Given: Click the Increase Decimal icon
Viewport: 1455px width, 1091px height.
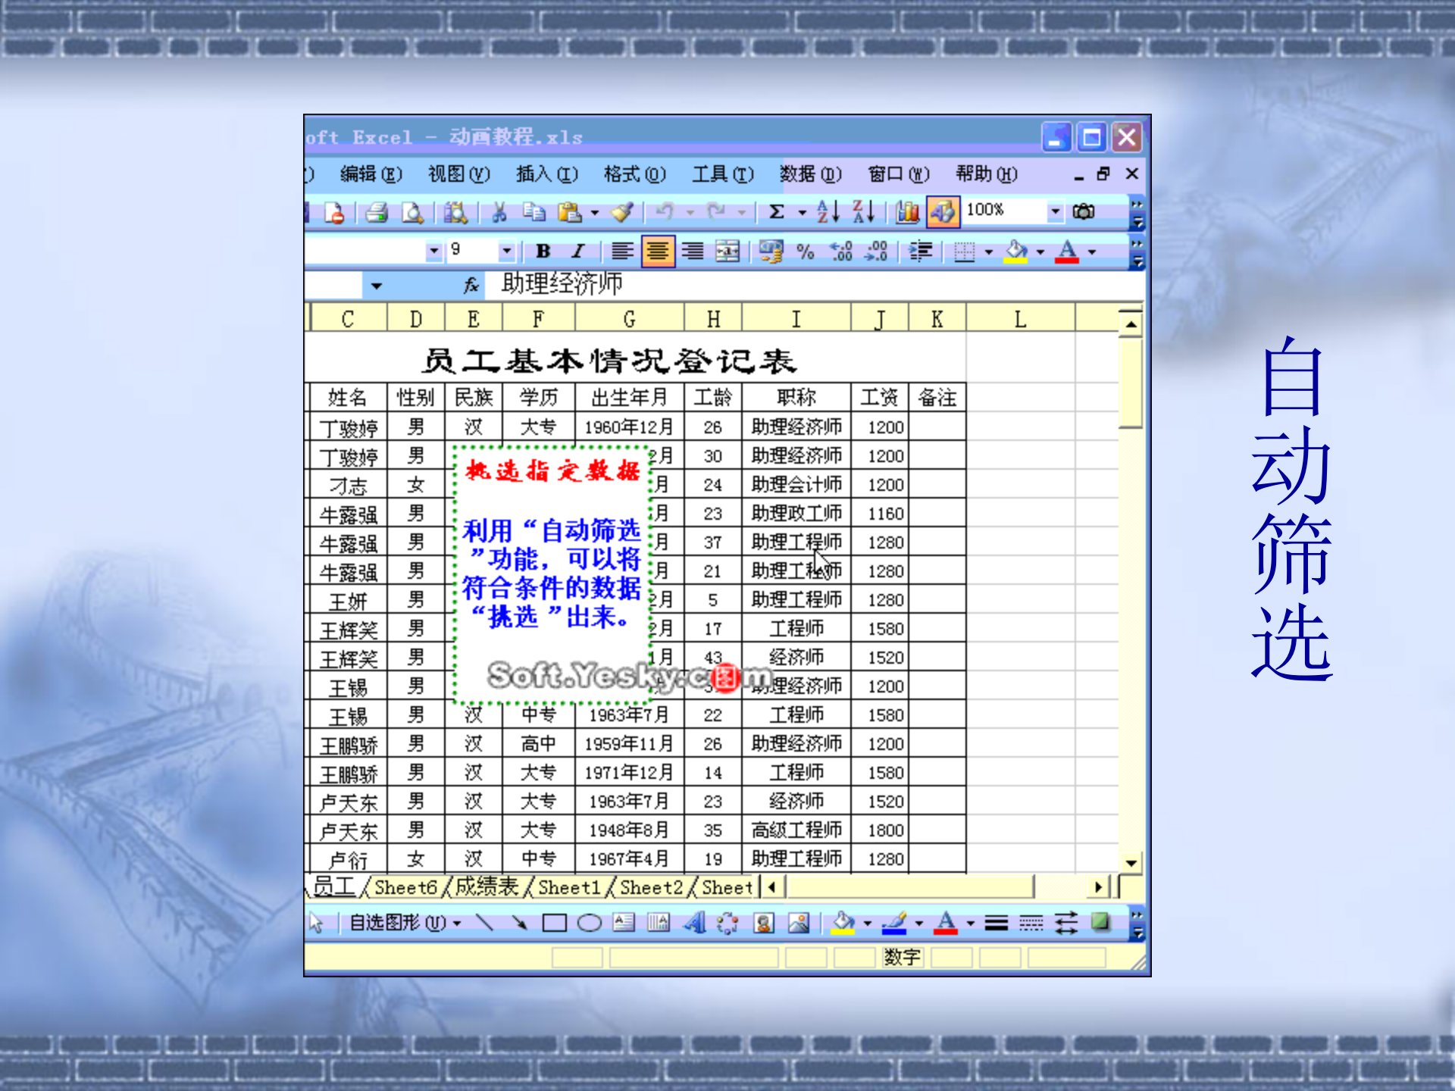Looking at the screenshot, I should click(840, 252).
